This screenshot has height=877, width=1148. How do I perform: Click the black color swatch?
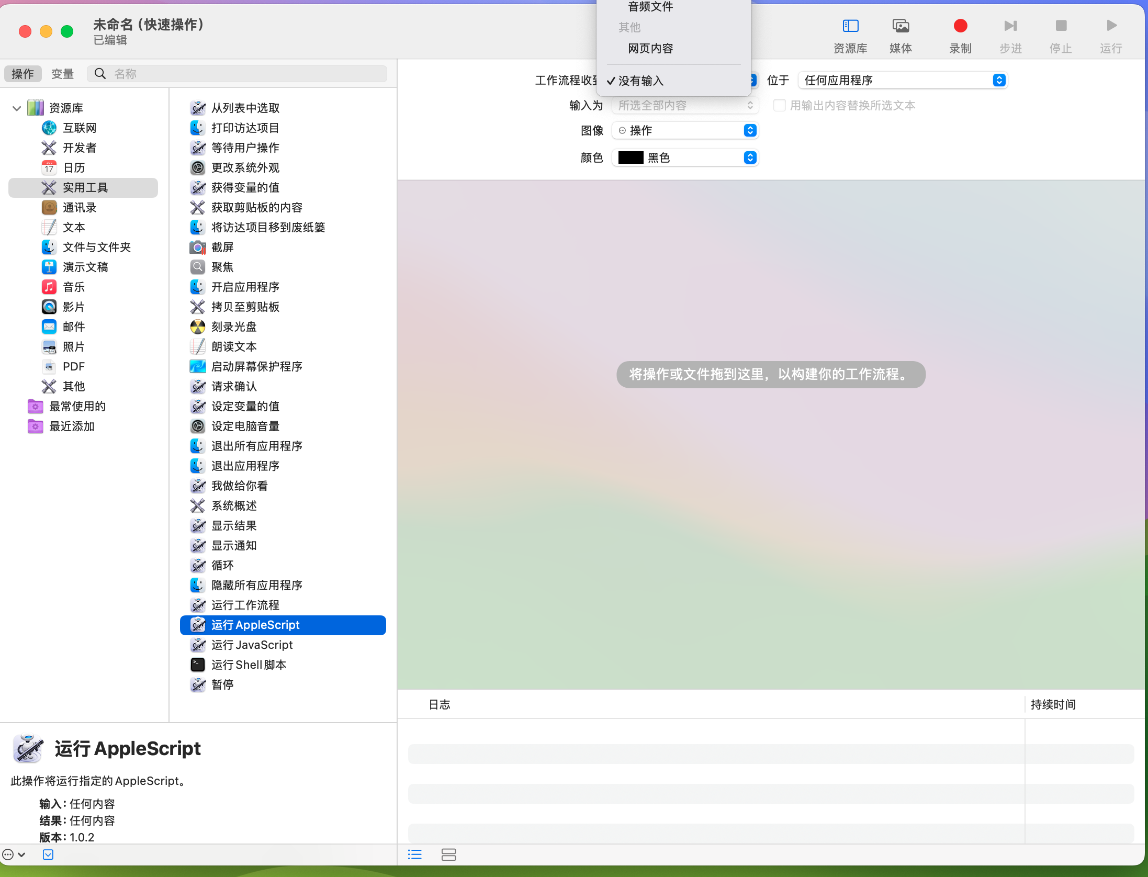point(631,158)
